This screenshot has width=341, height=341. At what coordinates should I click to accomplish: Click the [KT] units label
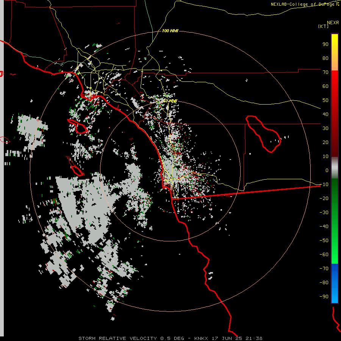tap(324, 26)
